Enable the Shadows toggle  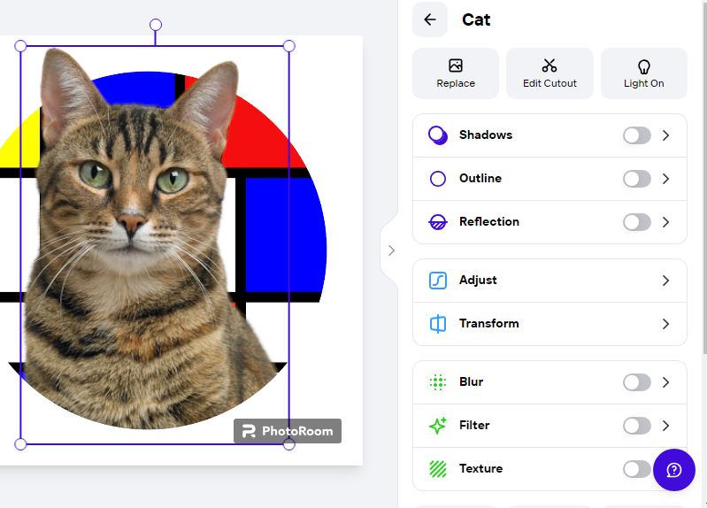637,135
